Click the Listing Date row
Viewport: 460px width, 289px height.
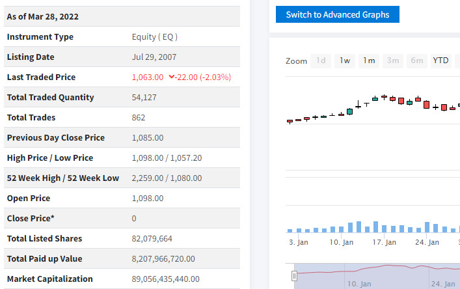point(122,57)
